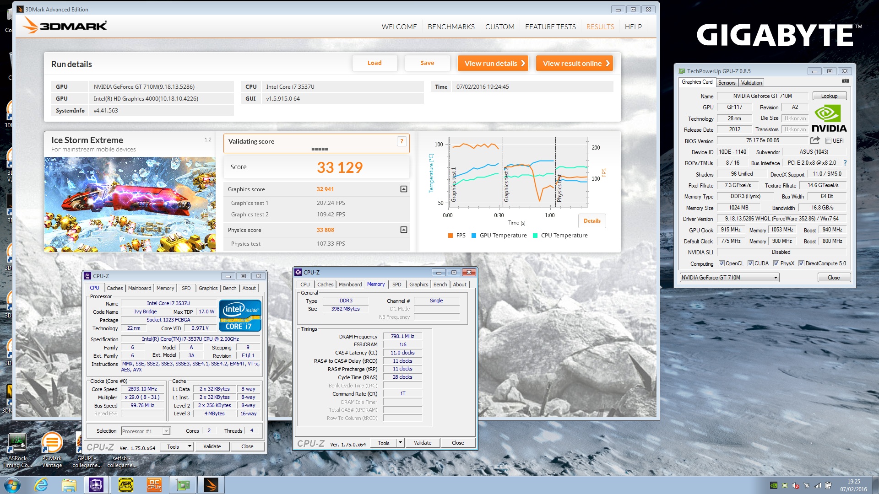
Task: Click the airplane mode tray icon
Action: 806,485
